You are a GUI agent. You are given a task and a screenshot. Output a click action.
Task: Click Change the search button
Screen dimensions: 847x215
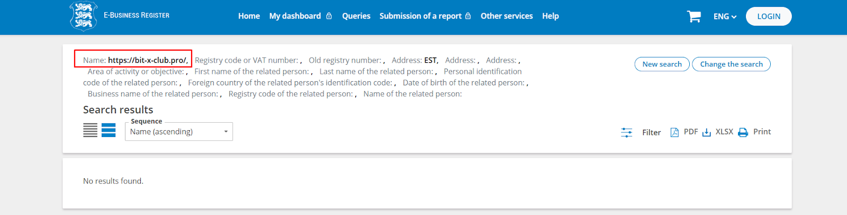pos(731,64)
